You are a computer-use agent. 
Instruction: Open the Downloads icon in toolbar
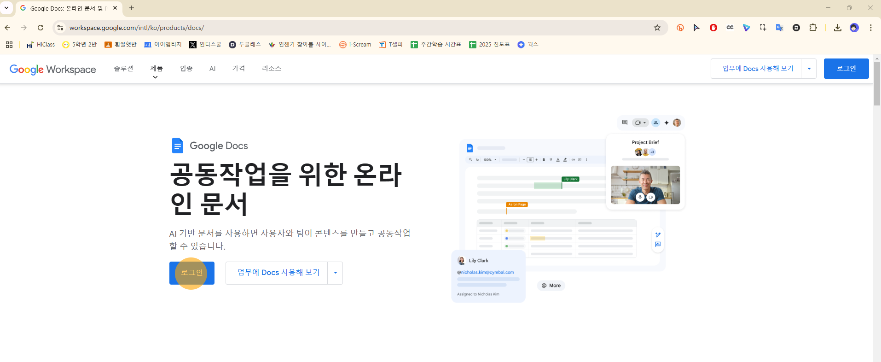838,28
